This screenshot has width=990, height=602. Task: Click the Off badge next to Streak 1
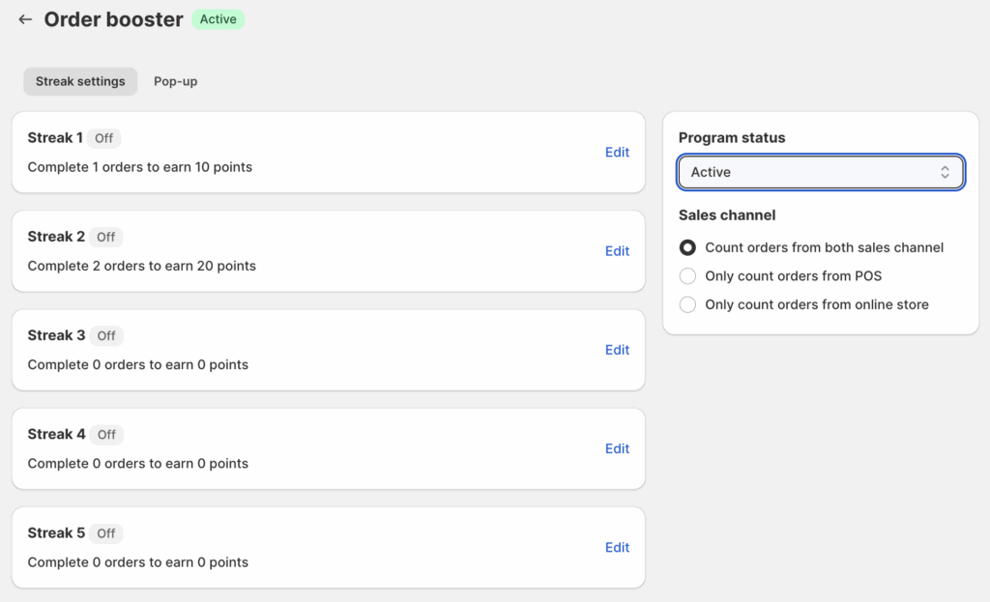[104, 138]
